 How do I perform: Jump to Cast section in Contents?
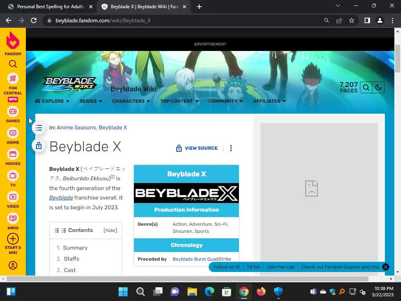[x=70, y=270]
